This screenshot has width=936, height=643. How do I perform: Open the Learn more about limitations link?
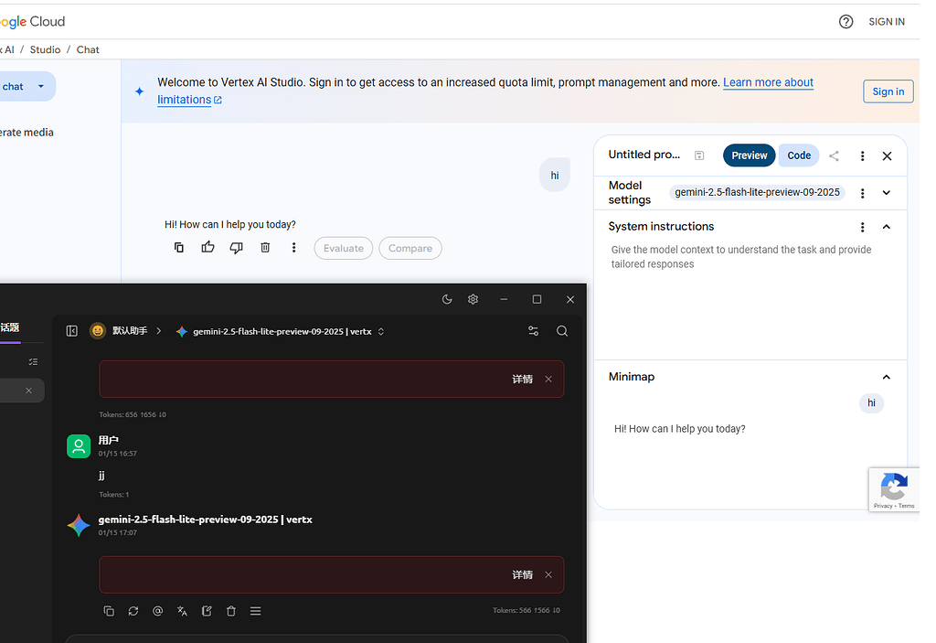pos(768,82)
